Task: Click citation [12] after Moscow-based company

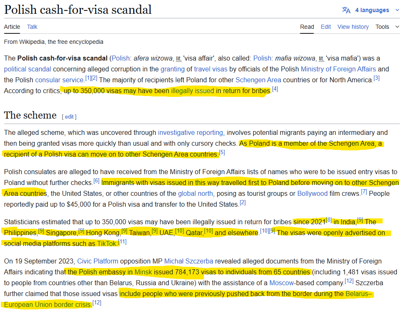Action: pyautogui.click(x=349, y=281)
